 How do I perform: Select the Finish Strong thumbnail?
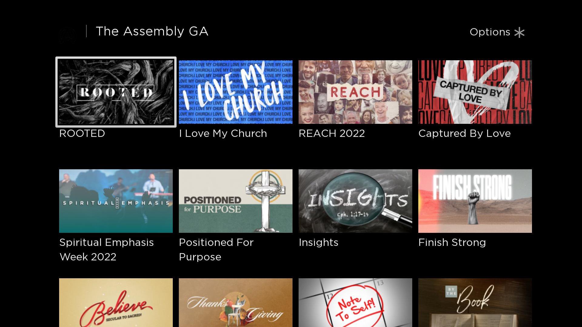475,201
